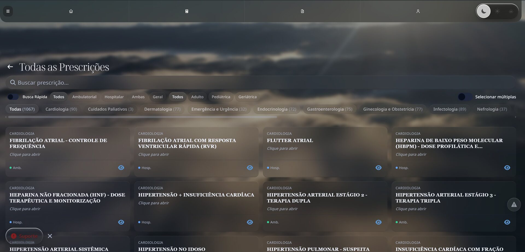Open the user profile icon
Image resolution: width=525 pixels, height=252 pixels.
coord(418,11)
